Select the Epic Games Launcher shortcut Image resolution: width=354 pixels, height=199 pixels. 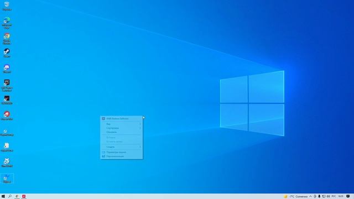[x=7, y=85]
